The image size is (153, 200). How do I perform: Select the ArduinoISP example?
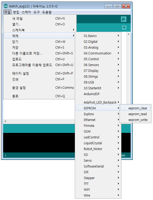click(x=98, y=94)
